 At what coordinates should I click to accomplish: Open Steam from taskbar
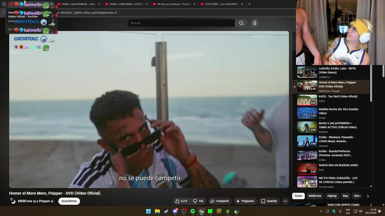(166, 211)
